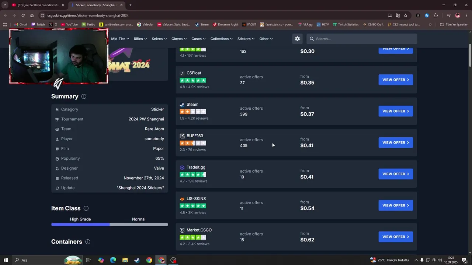Image resolution: width=472 pixels, height=265 pixels.
Task: View offer for Tradeit.gg
Action: click(x=396, y=174)
